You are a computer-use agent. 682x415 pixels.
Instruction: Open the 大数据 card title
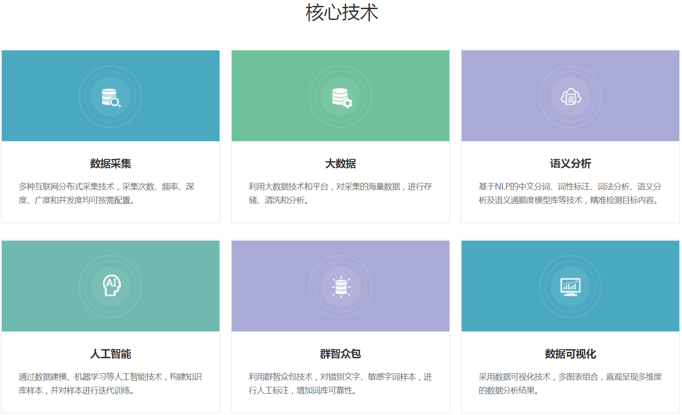[340, 163]
